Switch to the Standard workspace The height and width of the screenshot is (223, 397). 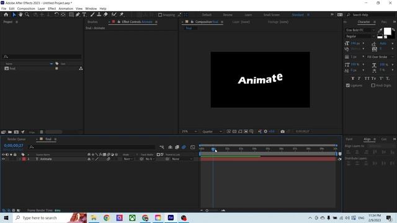(298, 15)
